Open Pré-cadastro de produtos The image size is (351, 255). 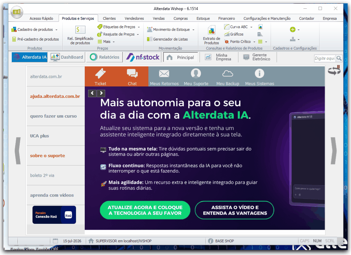click(36, 39)
